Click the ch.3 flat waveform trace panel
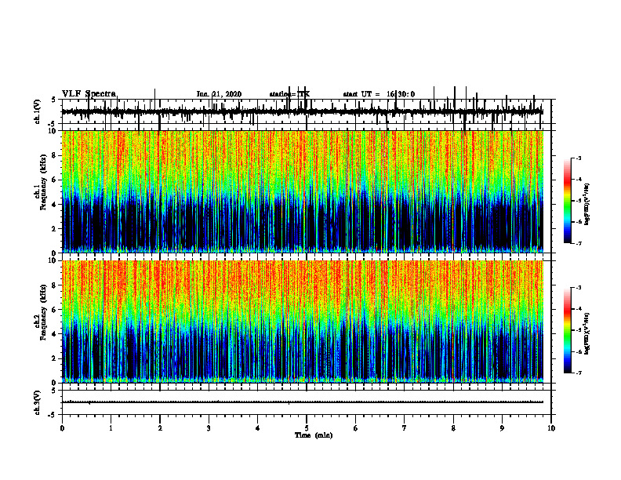The image size is (621, 480). (307, 402)
